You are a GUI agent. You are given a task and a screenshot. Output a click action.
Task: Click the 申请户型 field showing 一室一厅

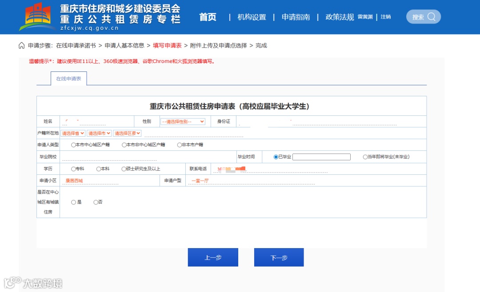[x=251, y=181]
